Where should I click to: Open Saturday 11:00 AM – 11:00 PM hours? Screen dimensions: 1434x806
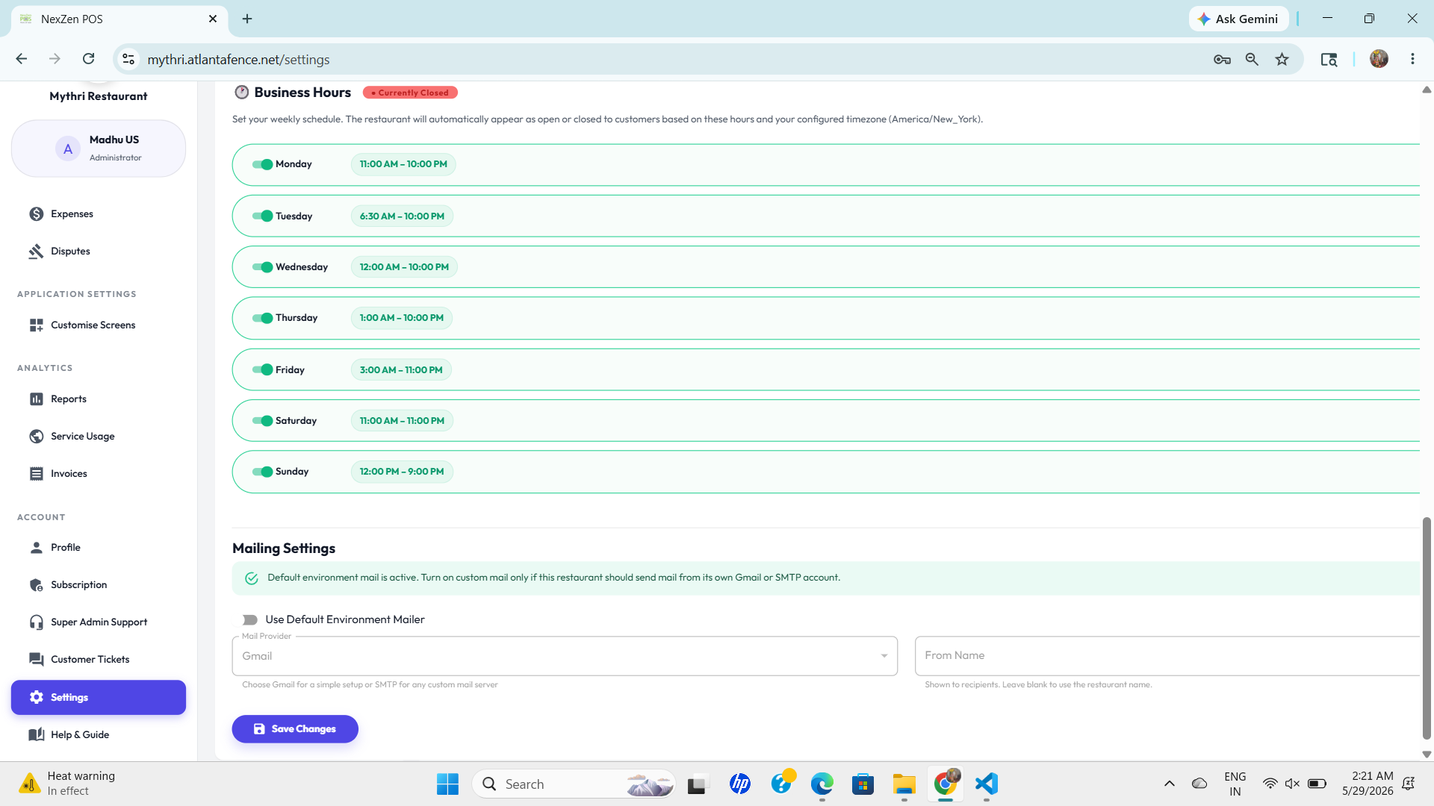402,421
